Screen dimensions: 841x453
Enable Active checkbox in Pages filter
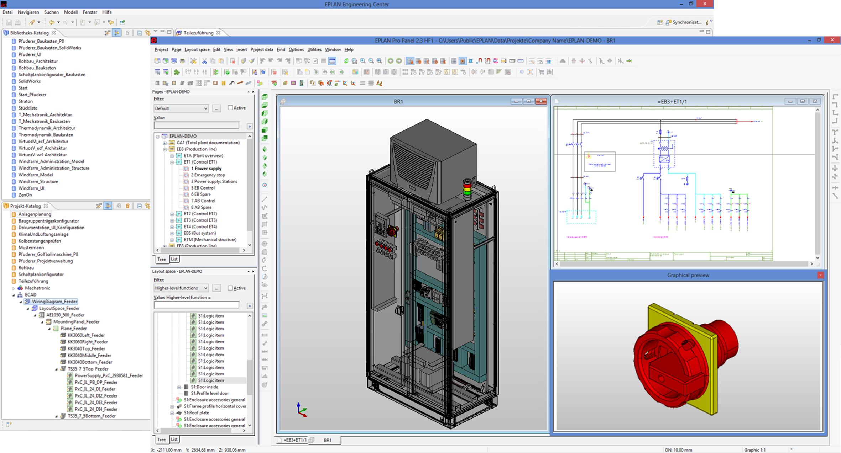click(x=230, y=108)
